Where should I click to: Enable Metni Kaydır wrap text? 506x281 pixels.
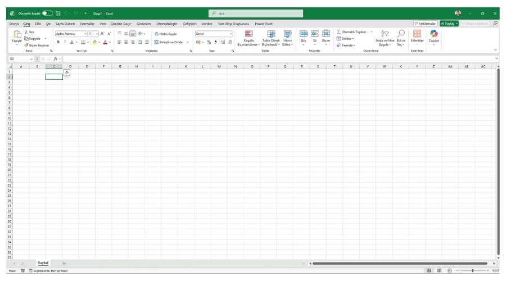[165, 34]
